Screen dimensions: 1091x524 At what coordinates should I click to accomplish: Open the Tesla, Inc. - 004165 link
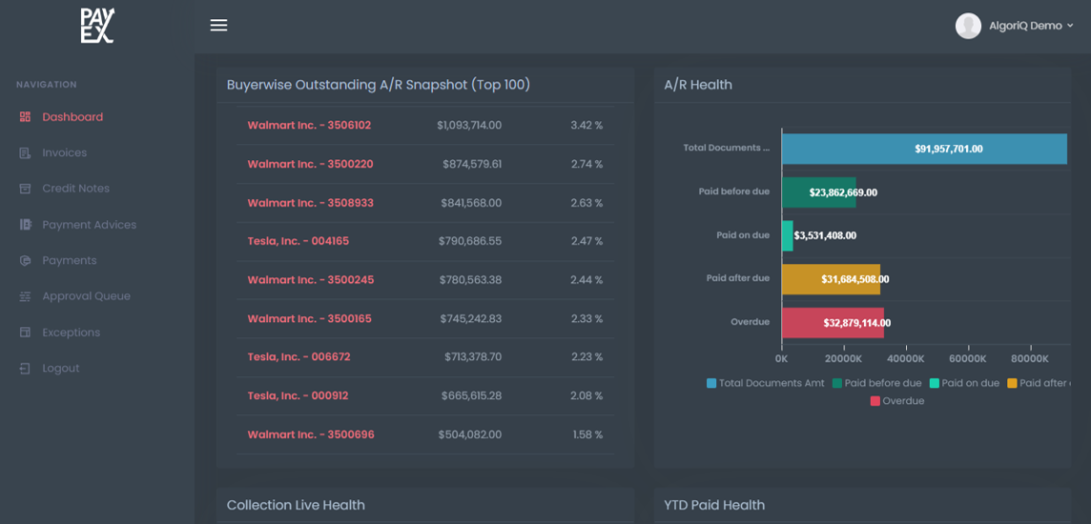click(298, 242)
